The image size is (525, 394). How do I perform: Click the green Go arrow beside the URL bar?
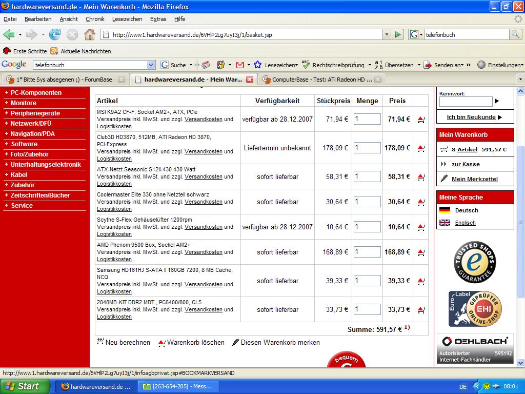point(397,34)
